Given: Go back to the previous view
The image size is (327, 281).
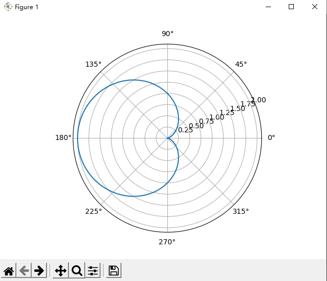Looking at the screenshot, I should click(24, 271).
